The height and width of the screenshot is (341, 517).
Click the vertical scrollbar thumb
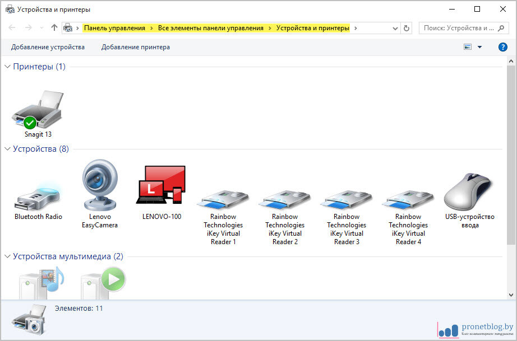click(x=511, y=155)
